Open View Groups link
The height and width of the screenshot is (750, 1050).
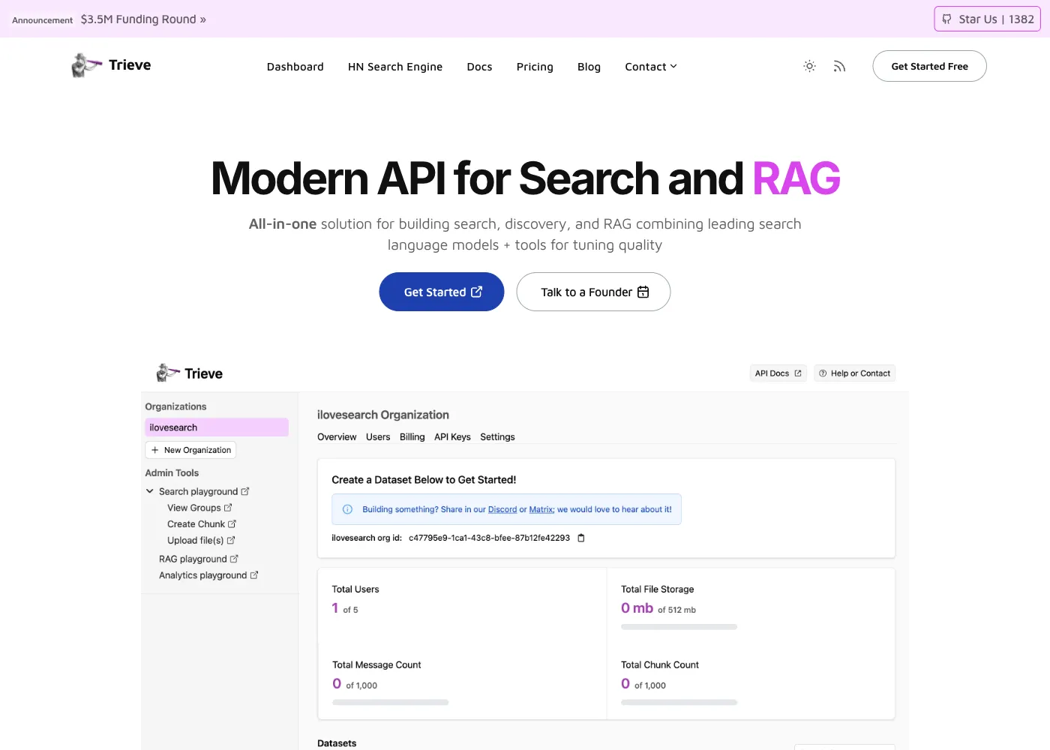click(193, 508)
